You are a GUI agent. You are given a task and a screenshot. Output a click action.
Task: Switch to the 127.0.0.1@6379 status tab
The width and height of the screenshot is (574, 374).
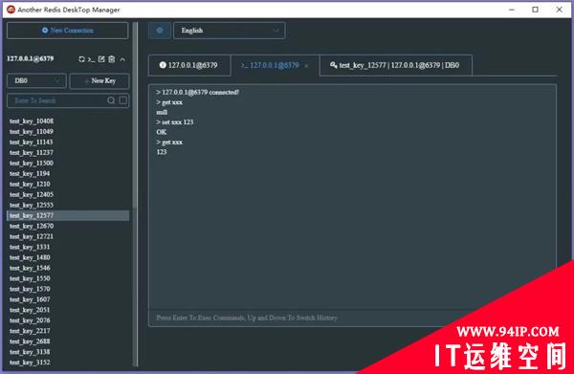(189, 65)
